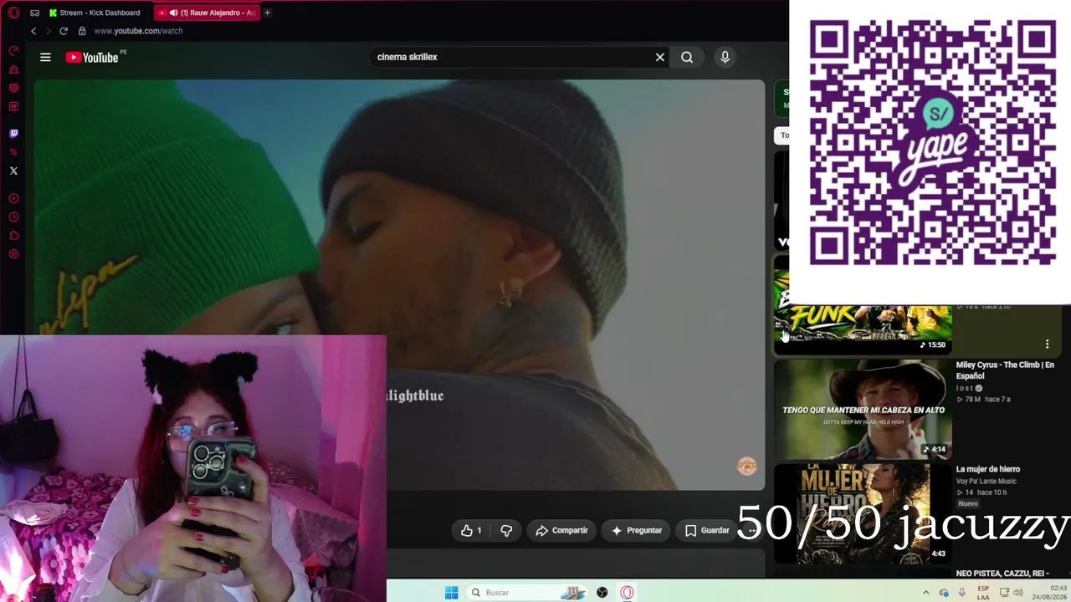Switch keyboard language ESP LAA indicator
This screenshot has width=1071, height=602.
coord(983,593)
